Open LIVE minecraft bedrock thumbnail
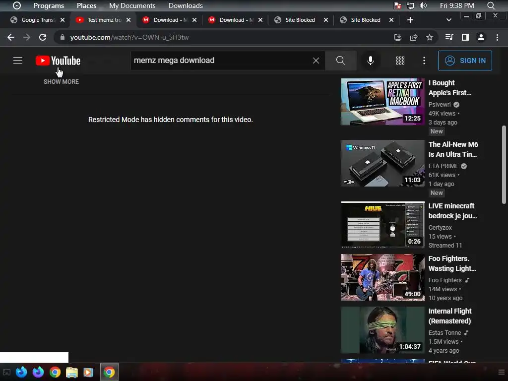This screenshot has width=508, height=381. pos(382,225)
